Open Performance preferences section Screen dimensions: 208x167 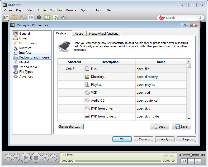(28, 43)
